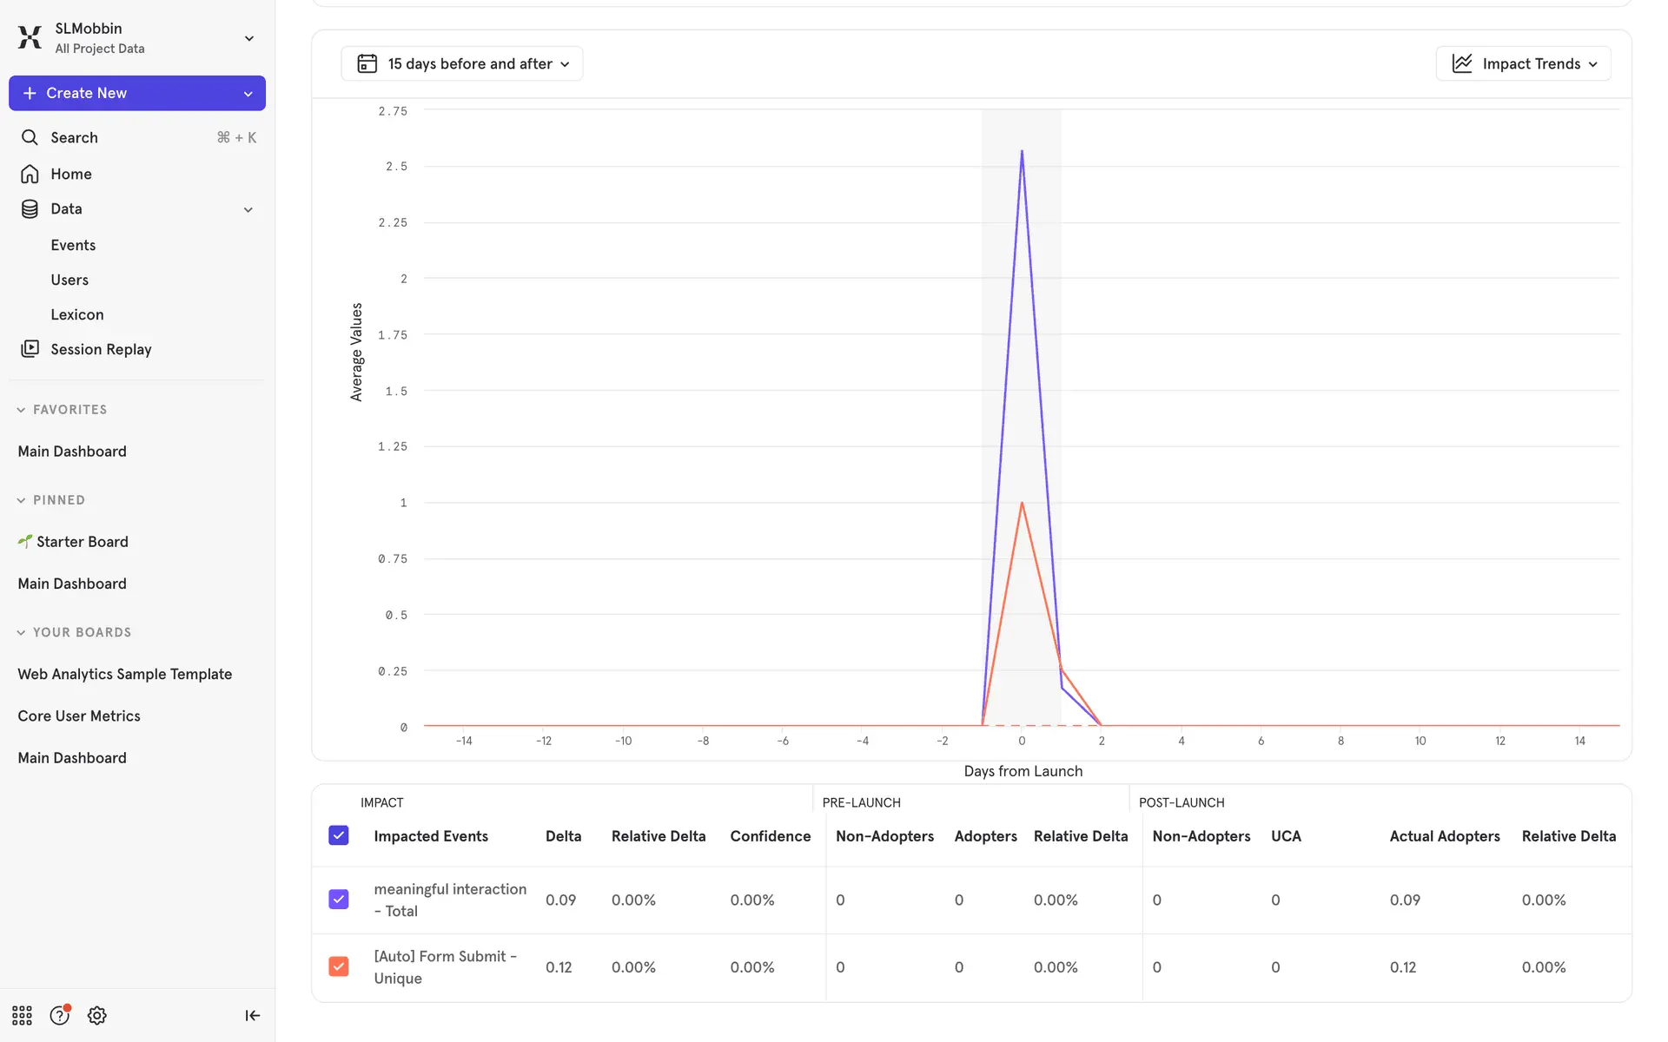This screenshot has height=1042, width=1668.
Task: Open the Web Analytics Sample Template board
Action: click(125, 674)
